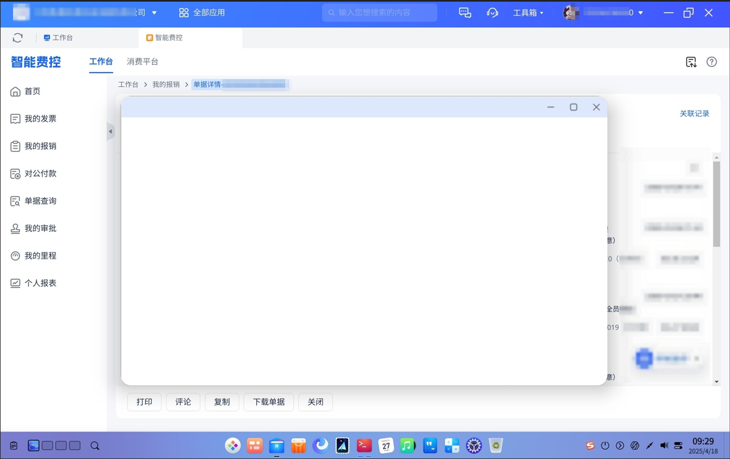
Task: Open the export document icon near help
Action: tap(691, 62)
